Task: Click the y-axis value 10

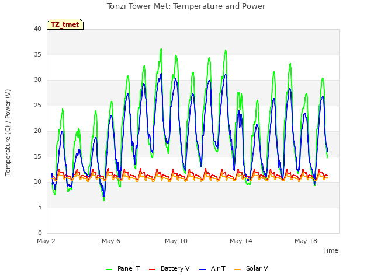Action: [x=37, y=182]
